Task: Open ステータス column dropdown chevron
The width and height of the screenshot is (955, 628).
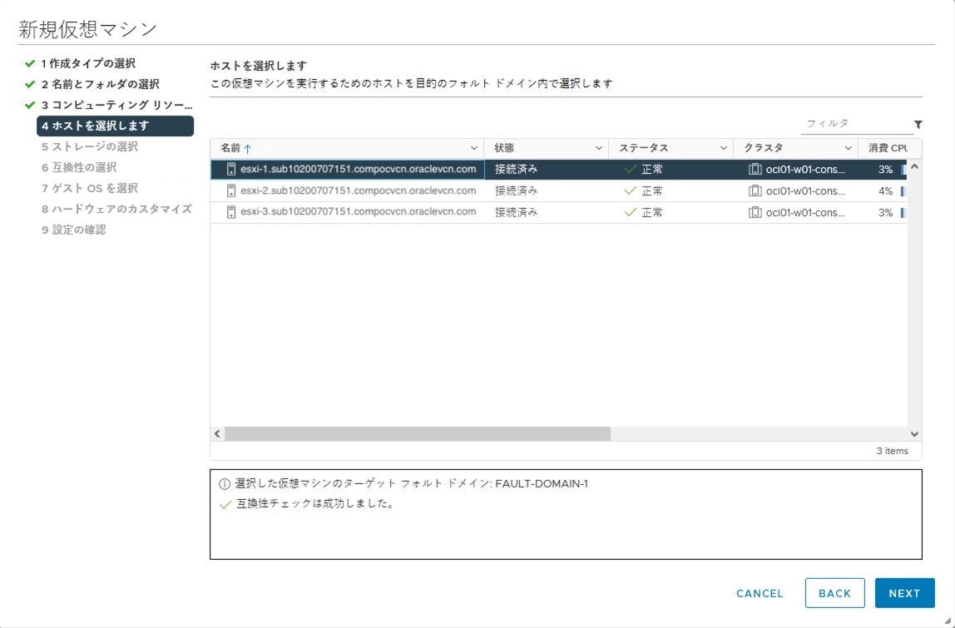Action: (x=724, y=148)
